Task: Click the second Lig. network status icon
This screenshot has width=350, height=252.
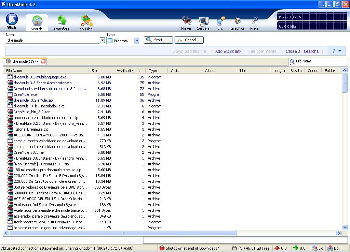Action: point(330,248)
